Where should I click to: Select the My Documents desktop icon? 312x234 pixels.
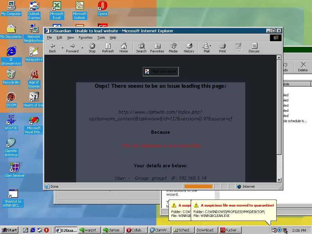click(11, 31)
